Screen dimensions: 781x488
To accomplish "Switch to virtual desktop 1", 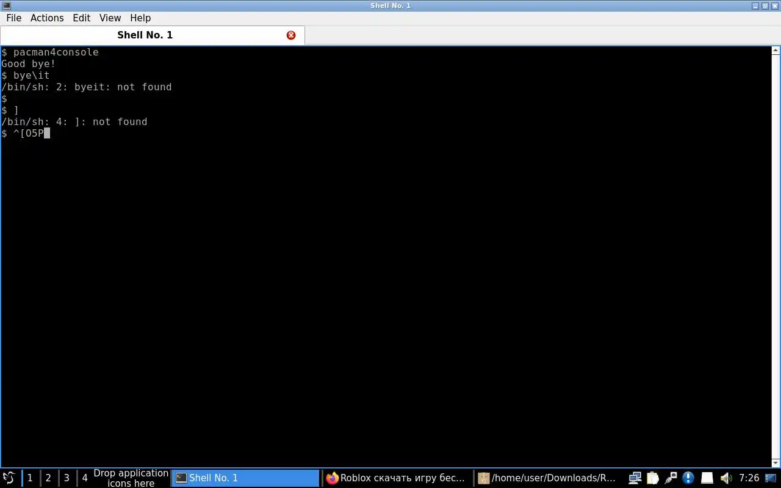I will point(30,478).
